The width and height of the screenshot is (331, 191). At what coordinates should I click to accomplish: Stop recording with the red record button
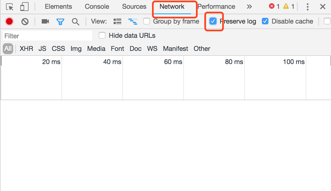9,21
